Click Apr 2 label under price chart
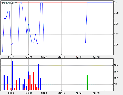 [x=79, y=57]
